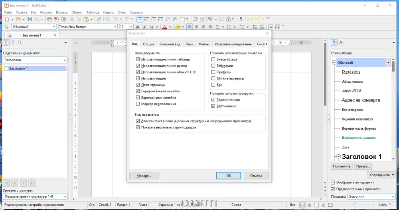399x210 pixels.
Task: Export to PDF using the PDF icon
Action: [56, 19]
